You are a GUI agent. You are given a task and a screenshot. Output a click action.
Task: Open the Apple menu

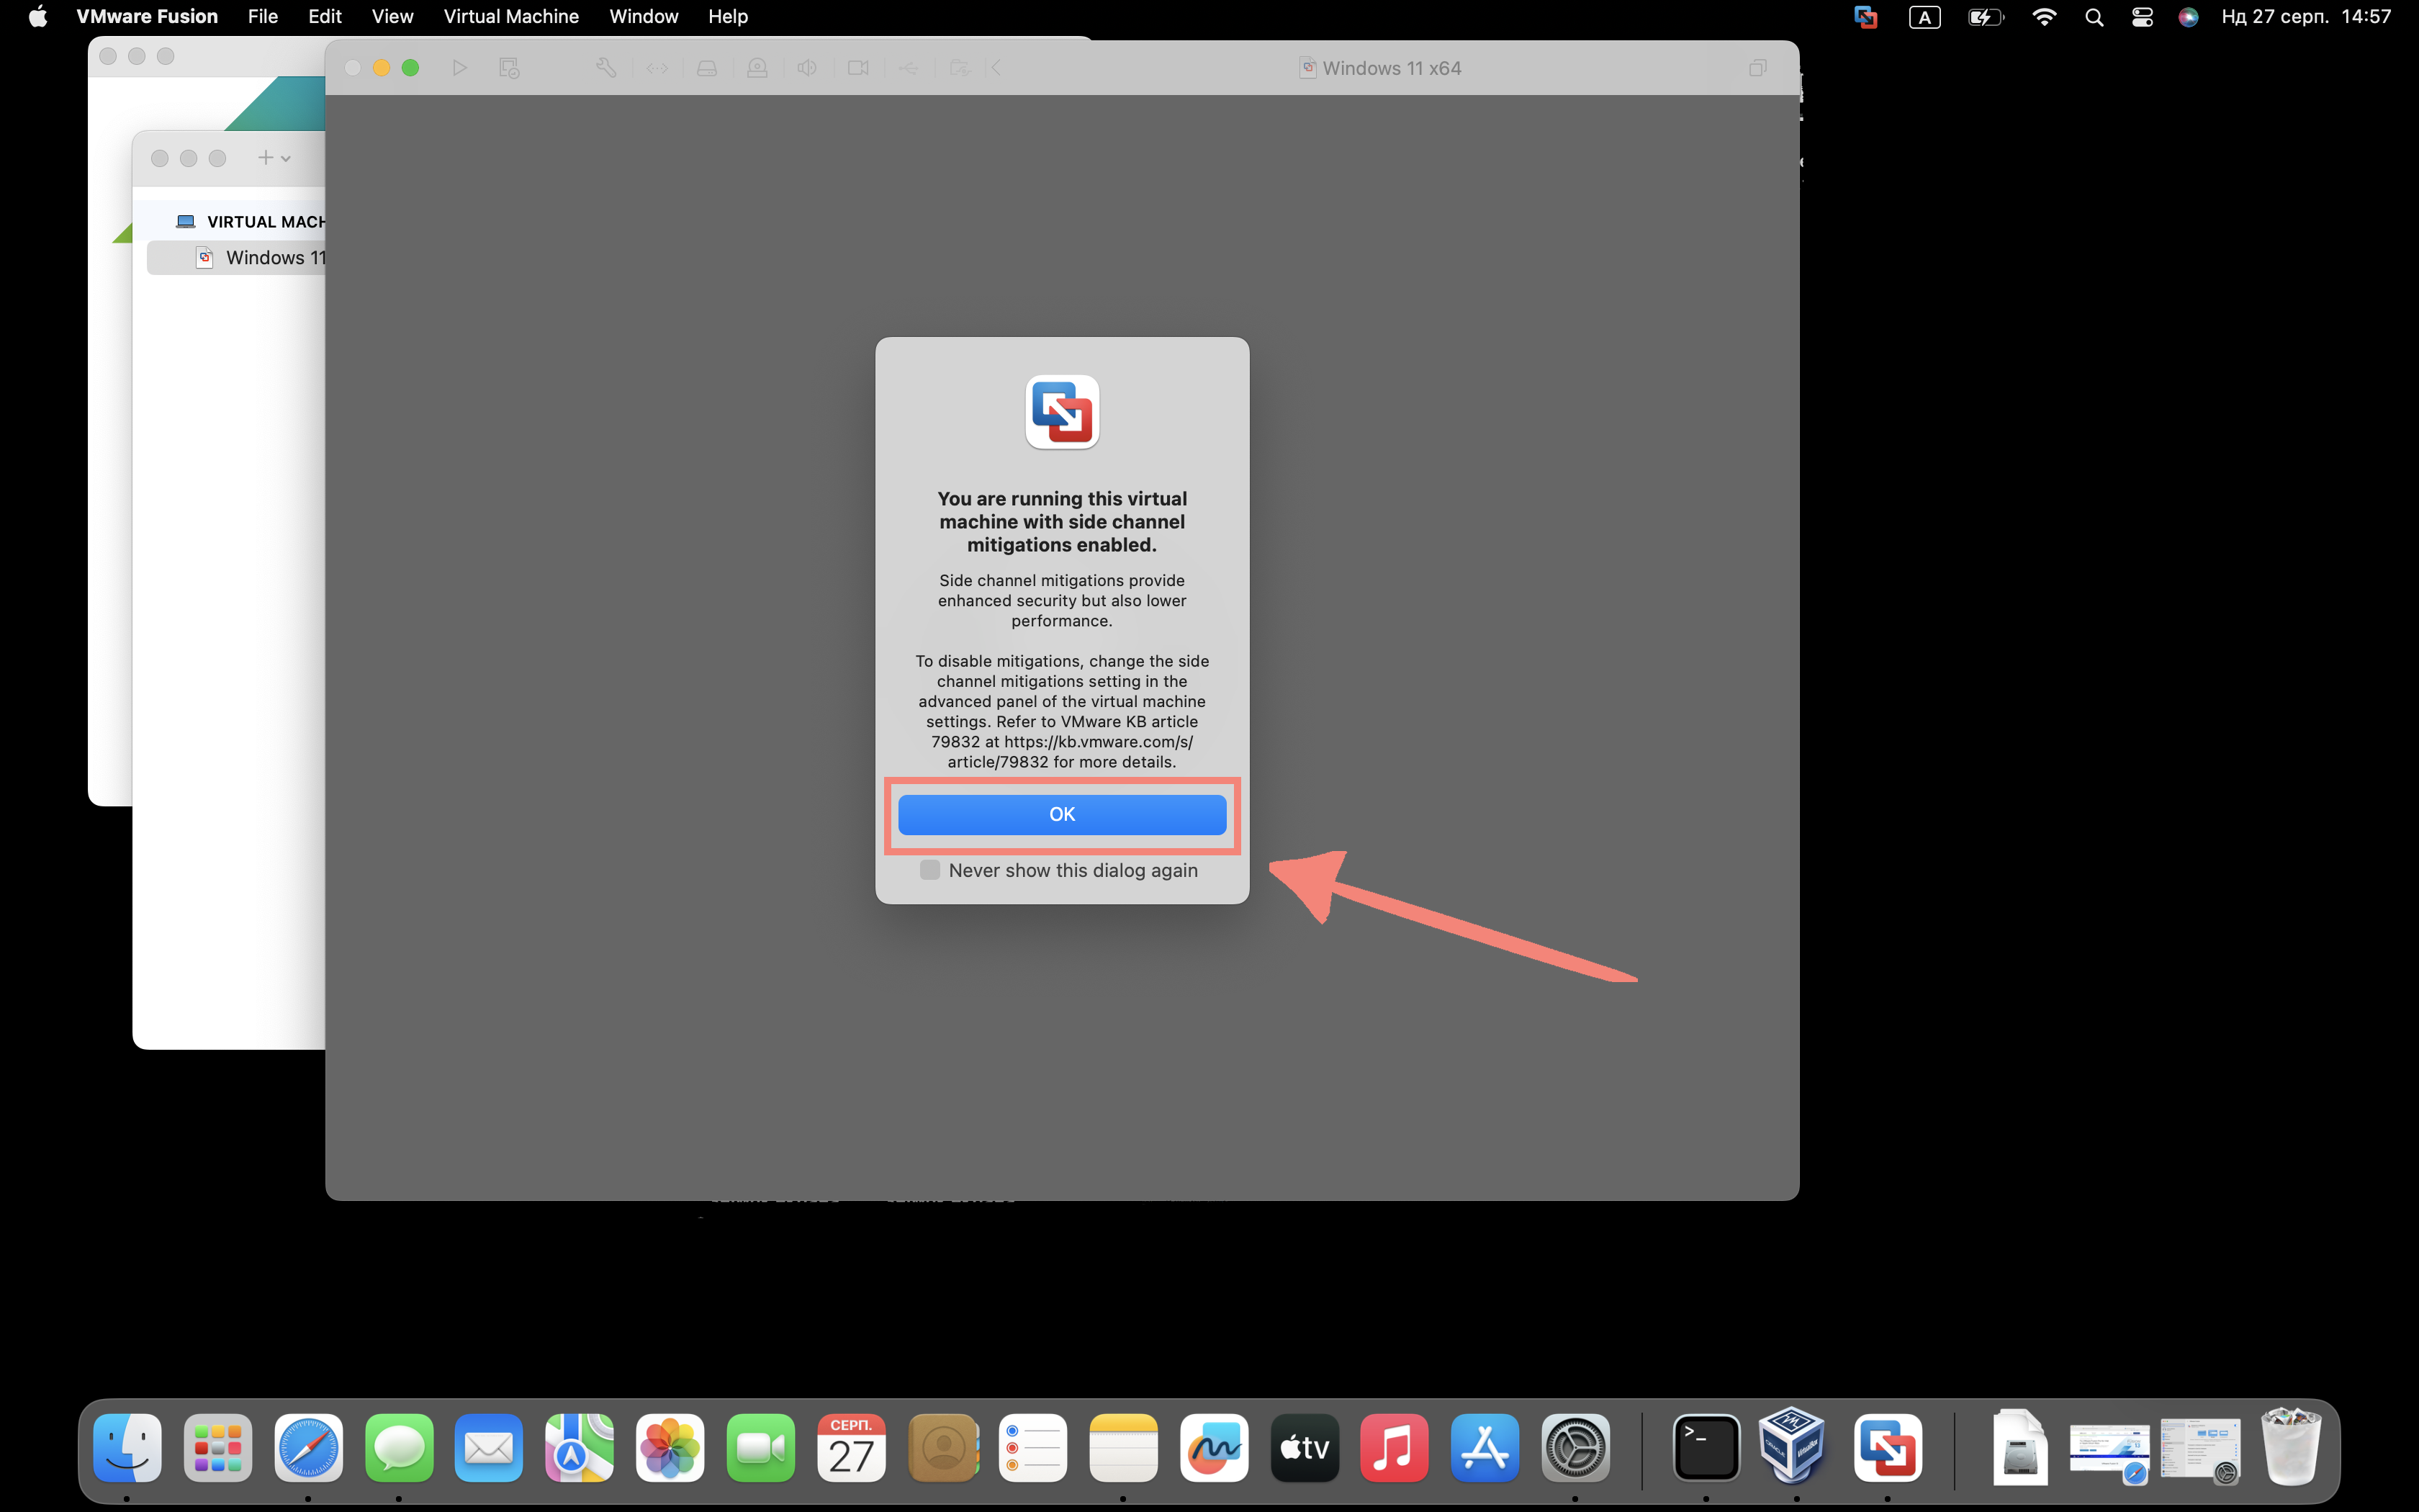[x=38, y=16]
